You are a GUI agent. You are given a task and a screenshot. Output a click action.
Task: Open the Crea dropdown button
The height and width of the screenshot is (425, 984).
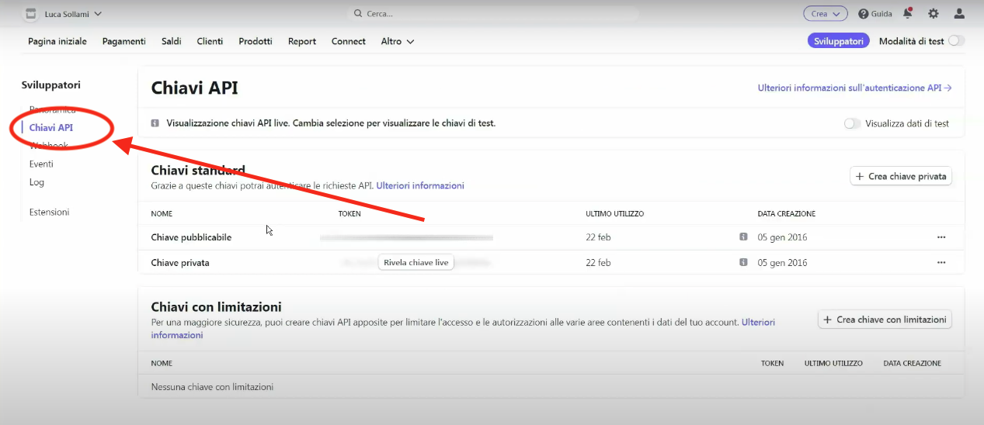(825, 13)
